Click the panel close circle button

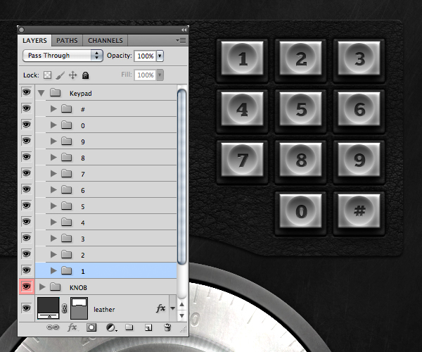[22, 30]
